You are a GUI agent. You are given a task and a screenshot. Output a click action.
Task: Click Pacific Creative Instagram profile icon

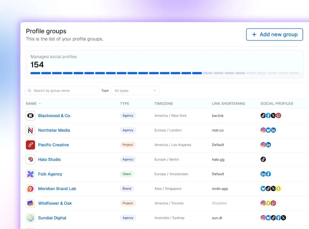pyautogui.click(x=263, y=145)
